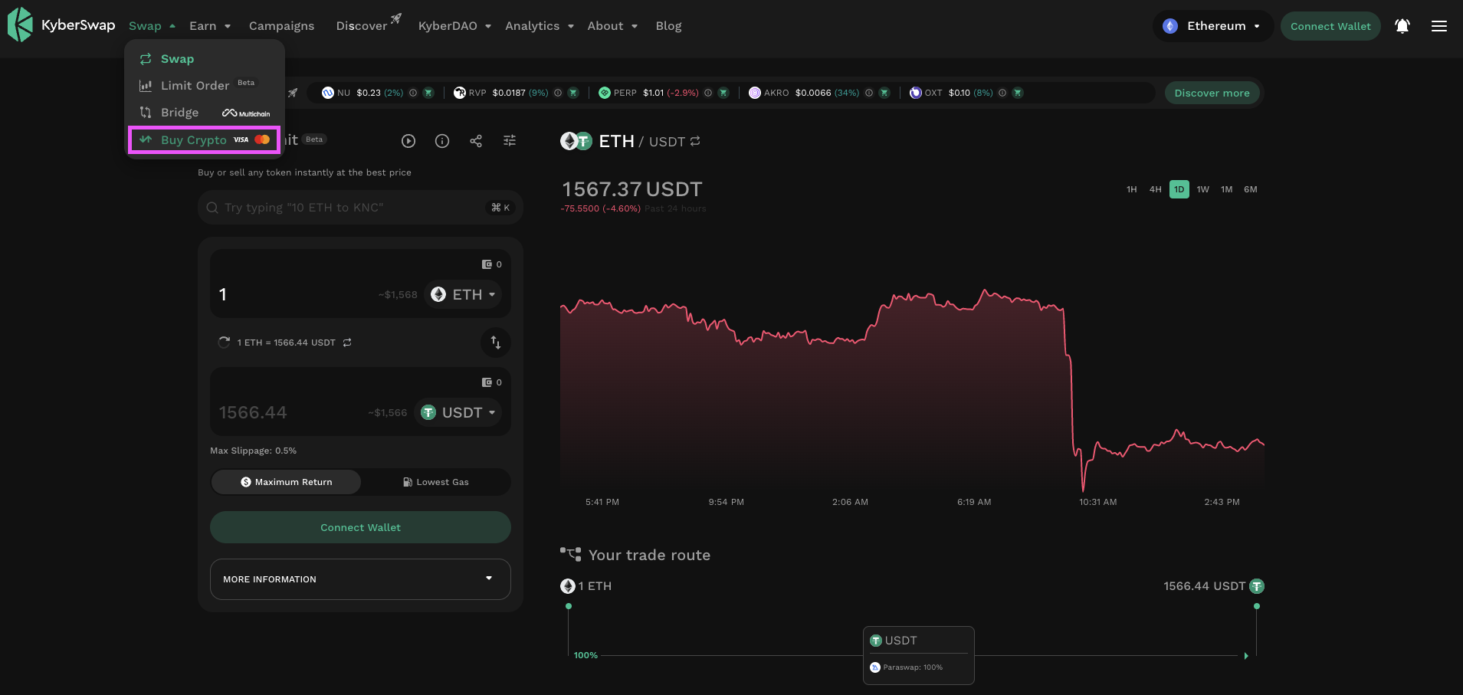Buy OXT via its cart icon
Viewport: 1463px width, 695px height.
pos(1018,93)
